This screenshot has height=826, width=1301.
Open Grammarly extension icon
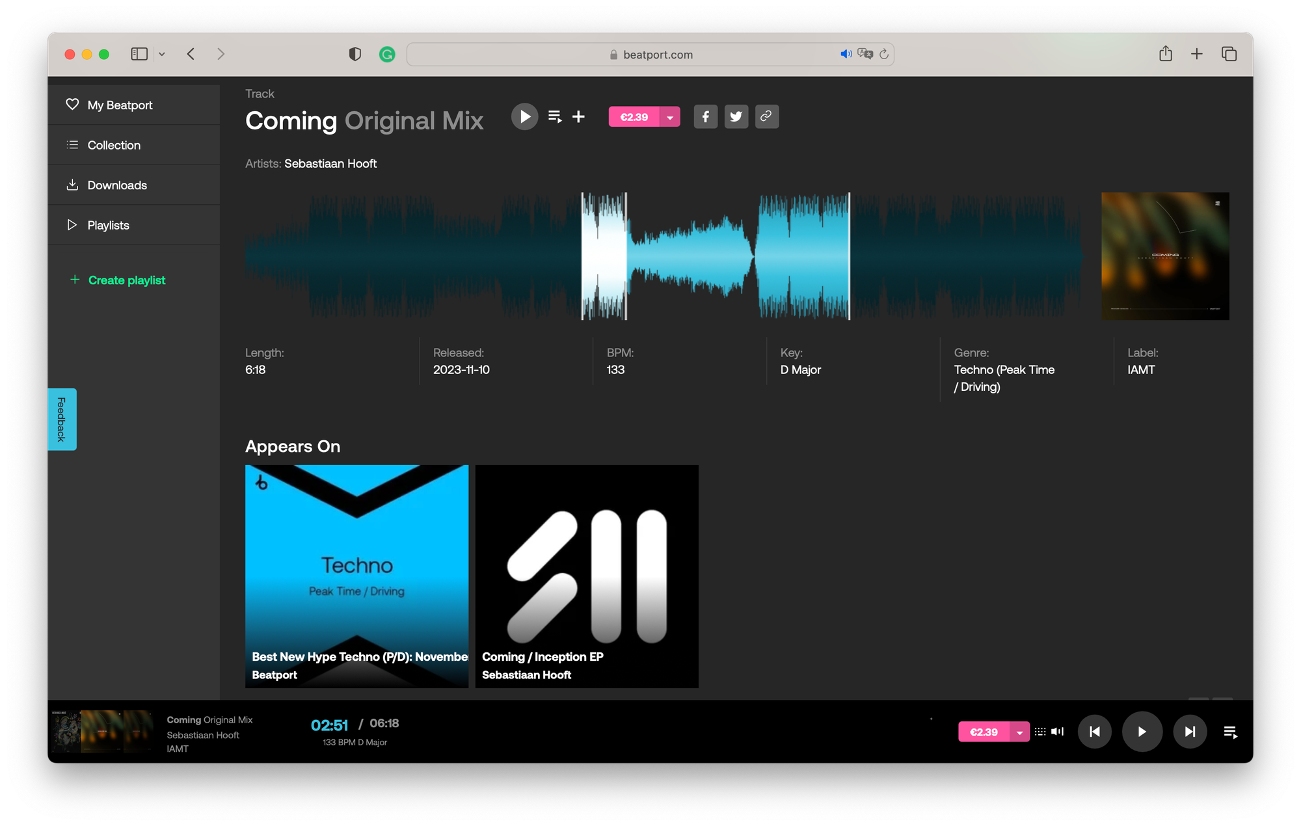pos(387,55)
